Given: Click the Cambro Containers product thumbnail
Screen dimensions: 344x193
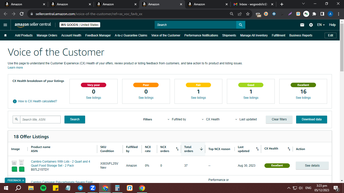Looking at the screenshot, I should [18, 166].
